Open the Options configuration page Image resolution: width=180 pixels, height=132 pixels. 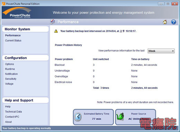[x=9, y=64]
